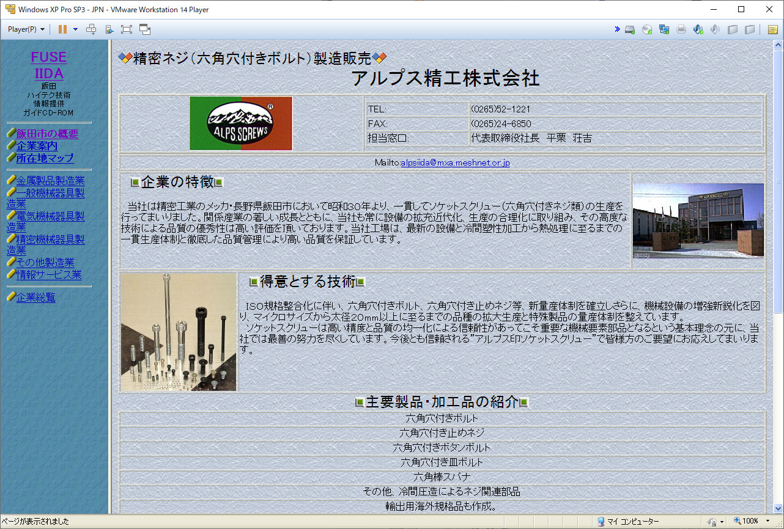Click the VMware Player title bar icon
The image size is (784, 529).
click(x=10, y=9)
